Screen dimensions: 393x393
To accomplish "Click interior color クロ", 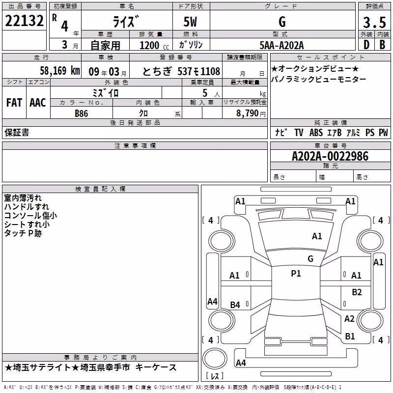I will (x=143, y=113).
